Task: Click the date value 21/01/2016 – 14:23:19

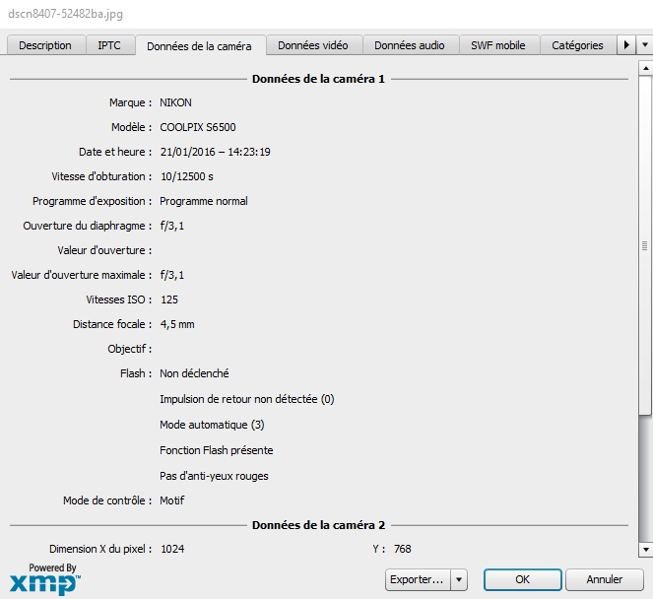Action: [216, 152]
